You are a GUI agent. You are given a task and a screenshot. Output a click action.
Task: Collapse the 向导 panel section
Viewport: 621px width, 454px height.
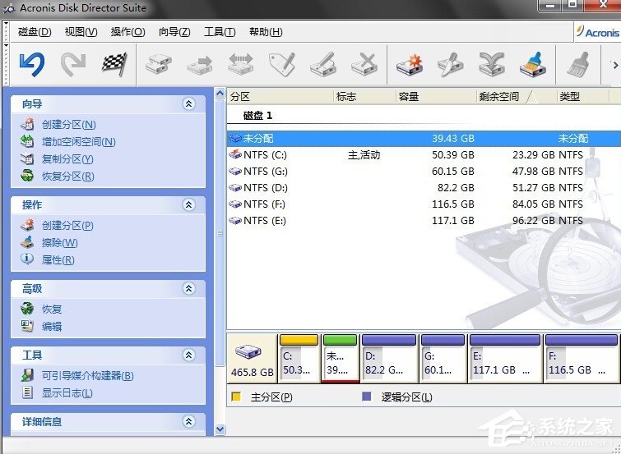tap(188, 104)
